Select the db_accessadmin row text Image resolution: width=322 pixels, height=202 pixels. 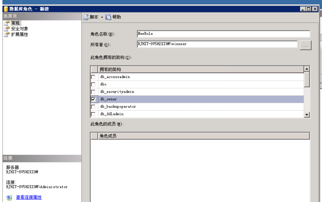[x=115, y=77]
